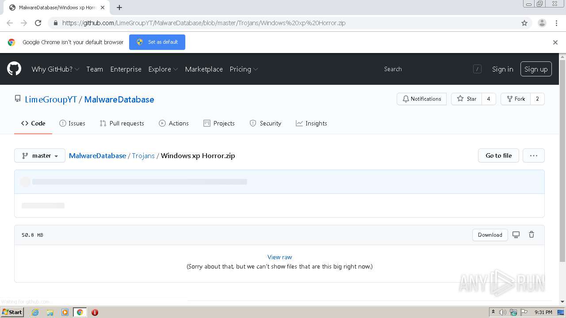Open Action Center flag icon

tap(524, 312)
